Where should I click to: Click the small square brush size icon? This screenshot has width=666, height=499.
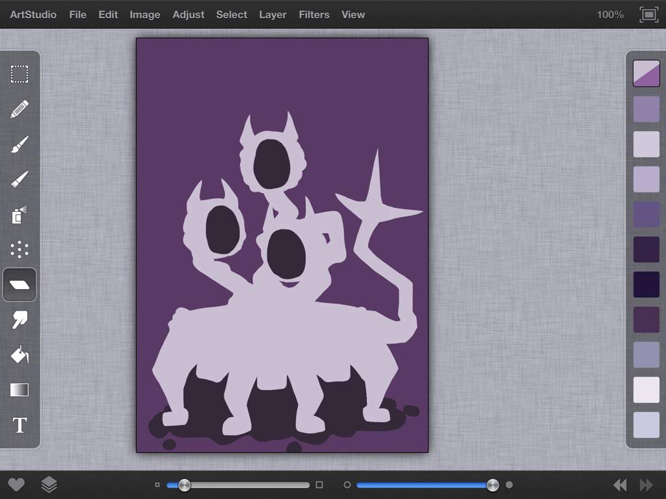point(157,485)
